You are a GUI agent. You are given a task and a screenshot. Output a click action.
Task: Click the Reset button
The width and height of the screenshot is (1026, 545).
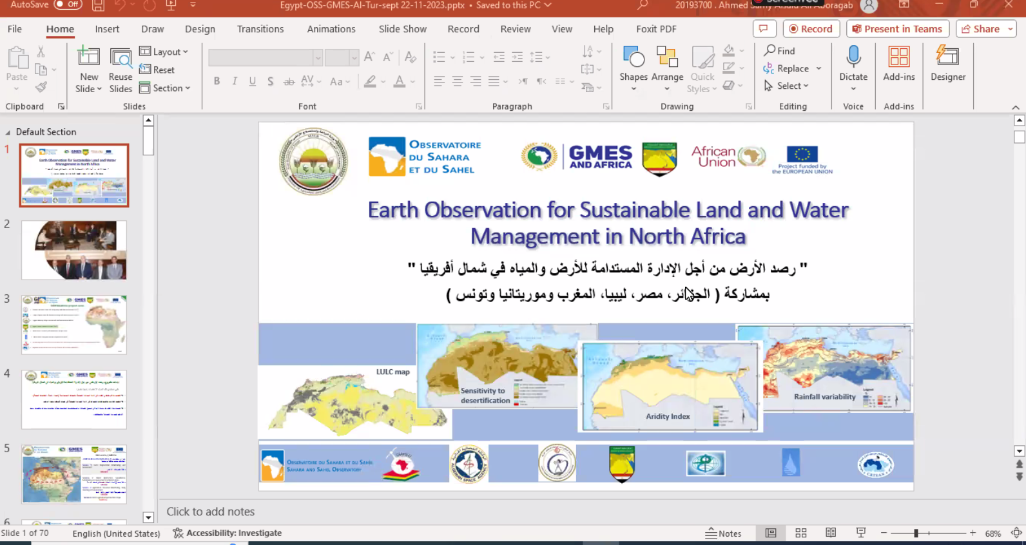[157, 70]
